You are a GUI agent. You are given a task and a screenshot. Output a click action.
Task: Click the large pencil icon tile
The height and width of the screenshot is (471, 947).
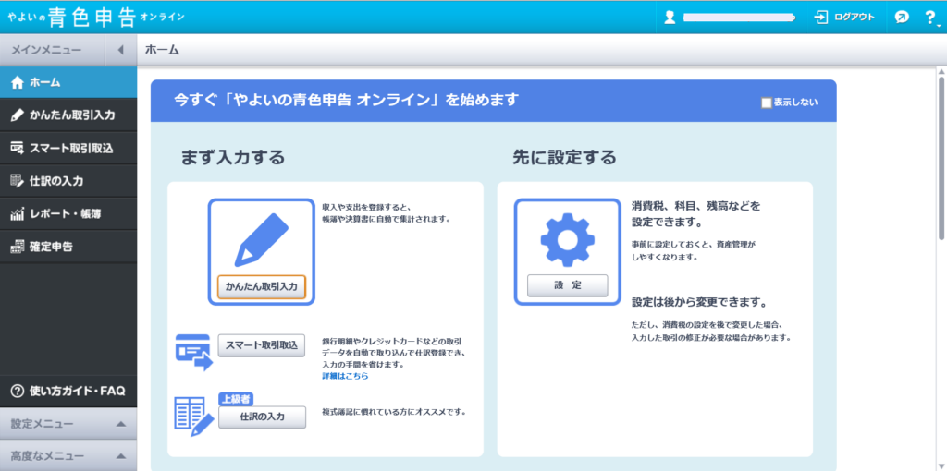[x=262, y=239]
